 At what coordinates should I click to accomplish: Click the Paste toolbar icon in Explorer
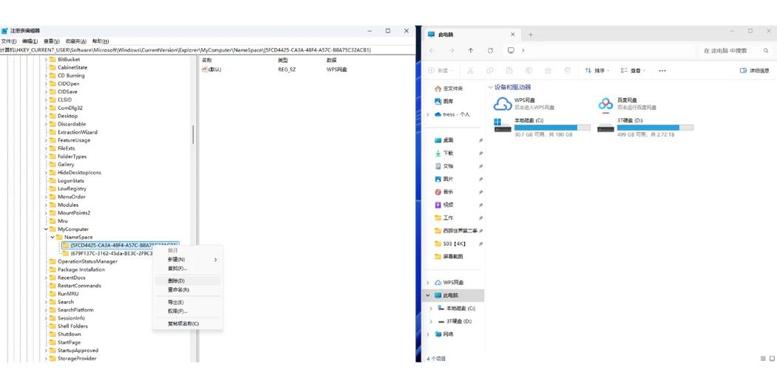pos(509,71)
